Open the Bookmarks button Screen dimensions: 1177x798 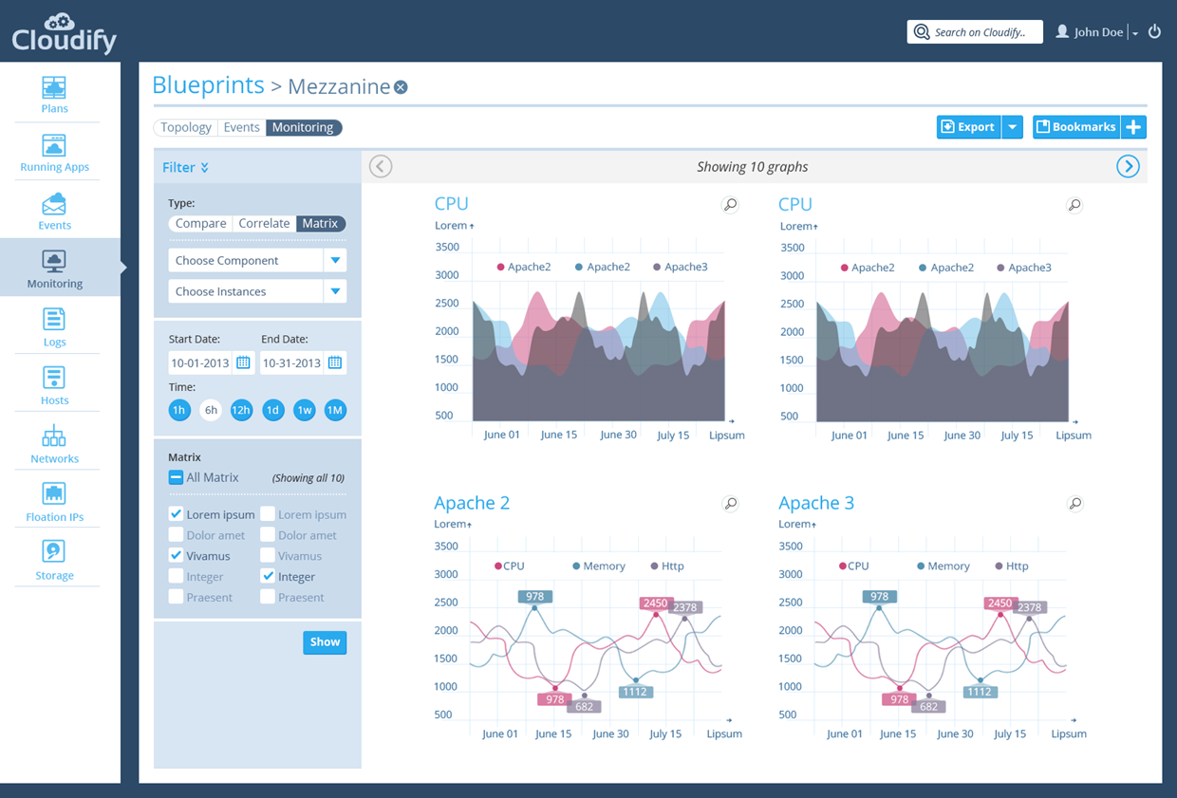1077,127
